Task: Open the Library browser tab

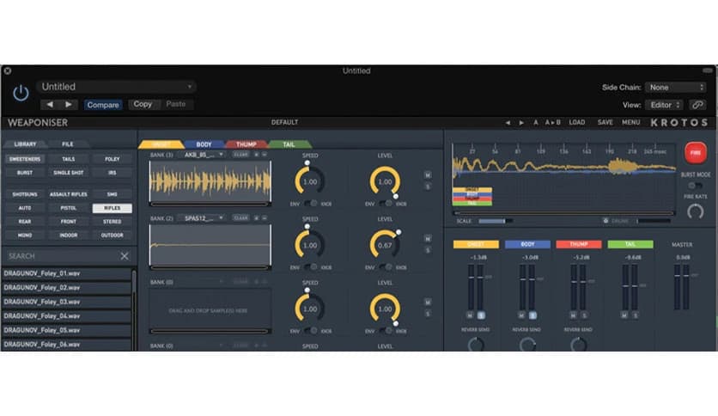Action: 25,144
